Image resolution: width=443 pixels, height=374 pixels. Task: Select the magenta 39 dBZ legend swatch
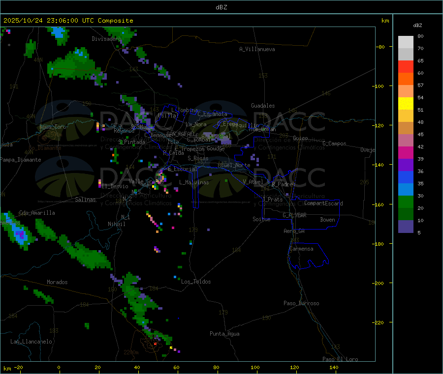[x=406, y=152]
